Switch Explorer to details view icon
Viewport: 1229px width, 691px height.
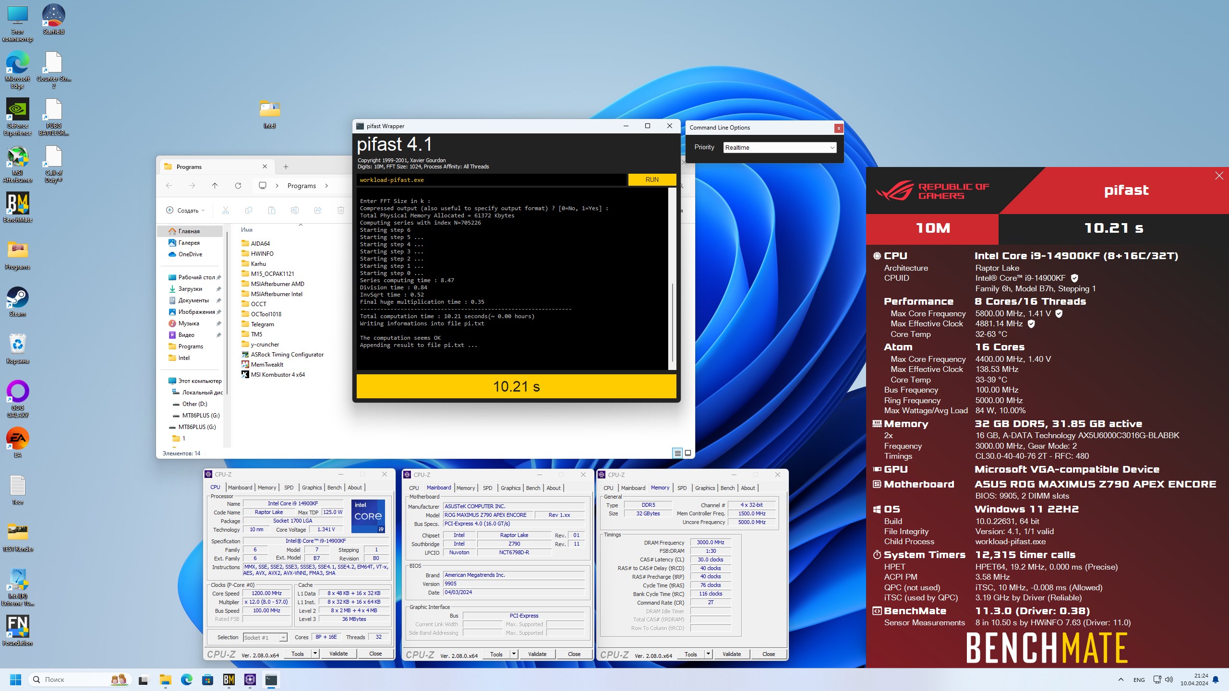(x=677, y=453)
